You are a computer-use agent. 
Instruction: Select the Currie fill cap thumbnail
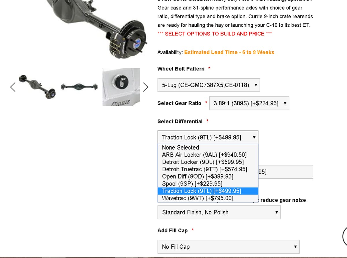click(121, 87)
